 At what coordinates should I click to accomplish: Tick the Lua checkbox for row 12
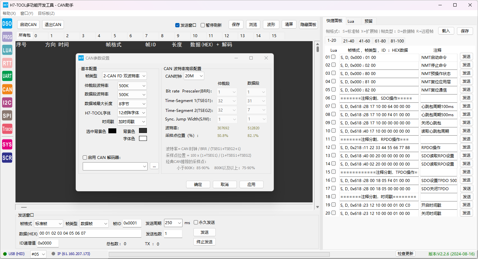click(x=333, y=147)
